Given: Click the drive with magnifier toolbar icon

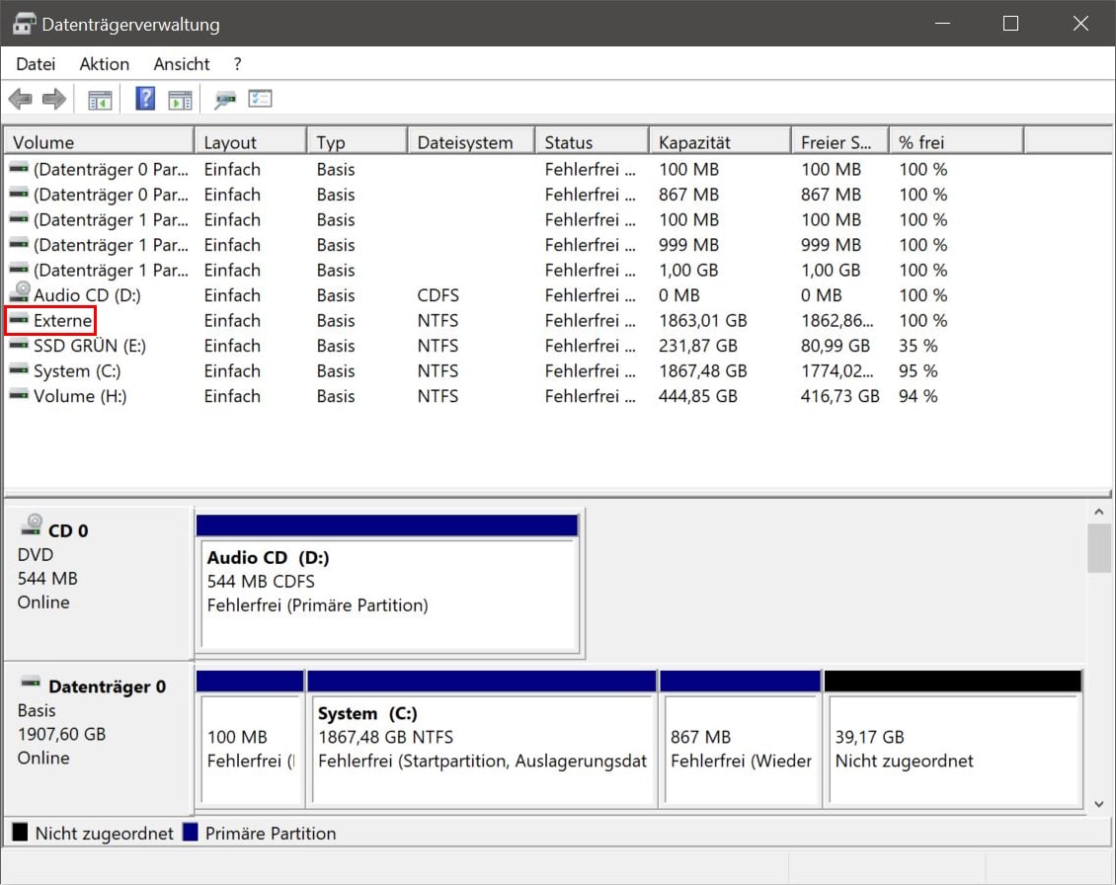Looking at the screenshot, I should 225,100.
